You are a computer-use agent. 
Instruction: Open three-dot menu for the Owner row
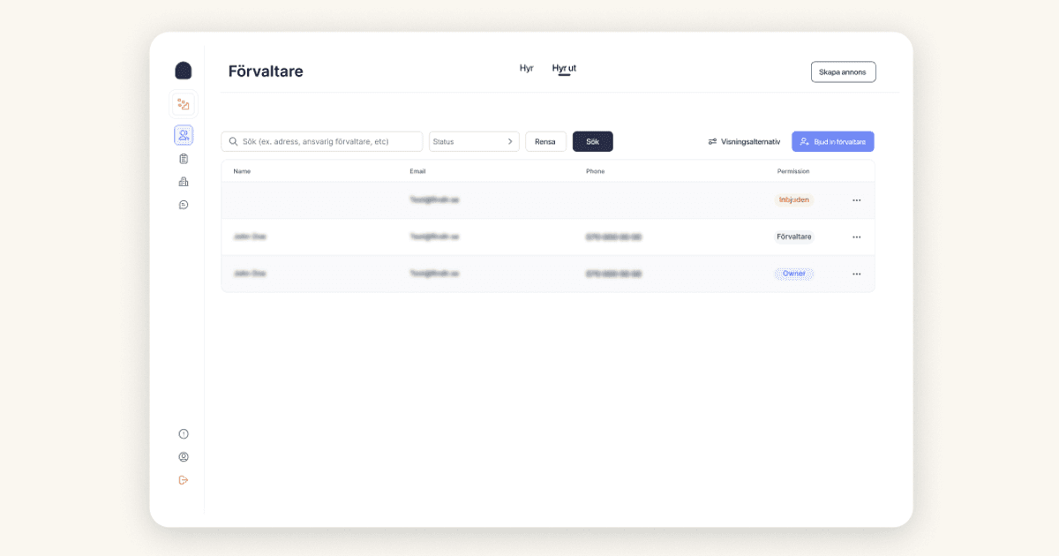[856, 274]
